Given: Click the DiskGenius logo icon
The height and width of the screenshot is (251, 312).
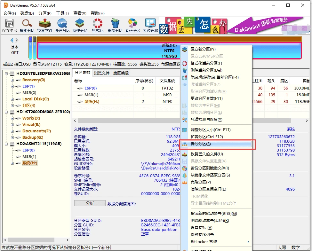Looking at the screenshot, I should coord(5,5).
